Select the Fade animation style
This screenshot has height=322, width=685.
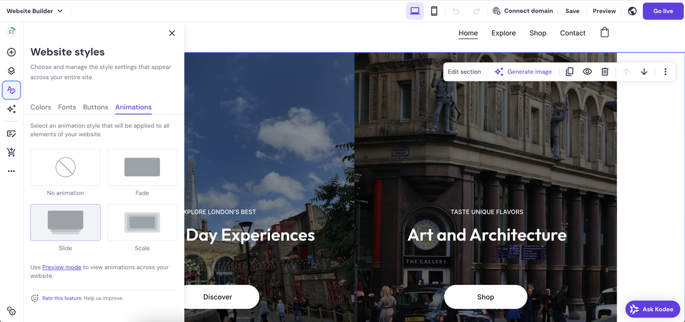click(142, 167)
